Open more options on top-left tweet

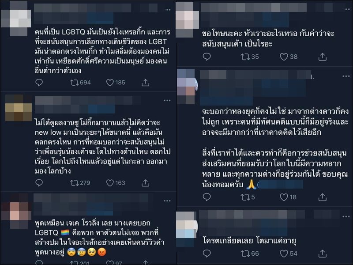coord(168,10)
